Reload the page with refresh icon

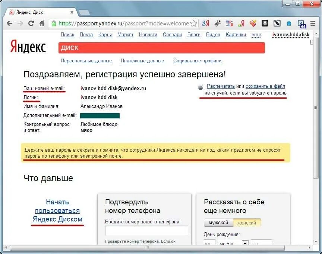tap(31, 24)
